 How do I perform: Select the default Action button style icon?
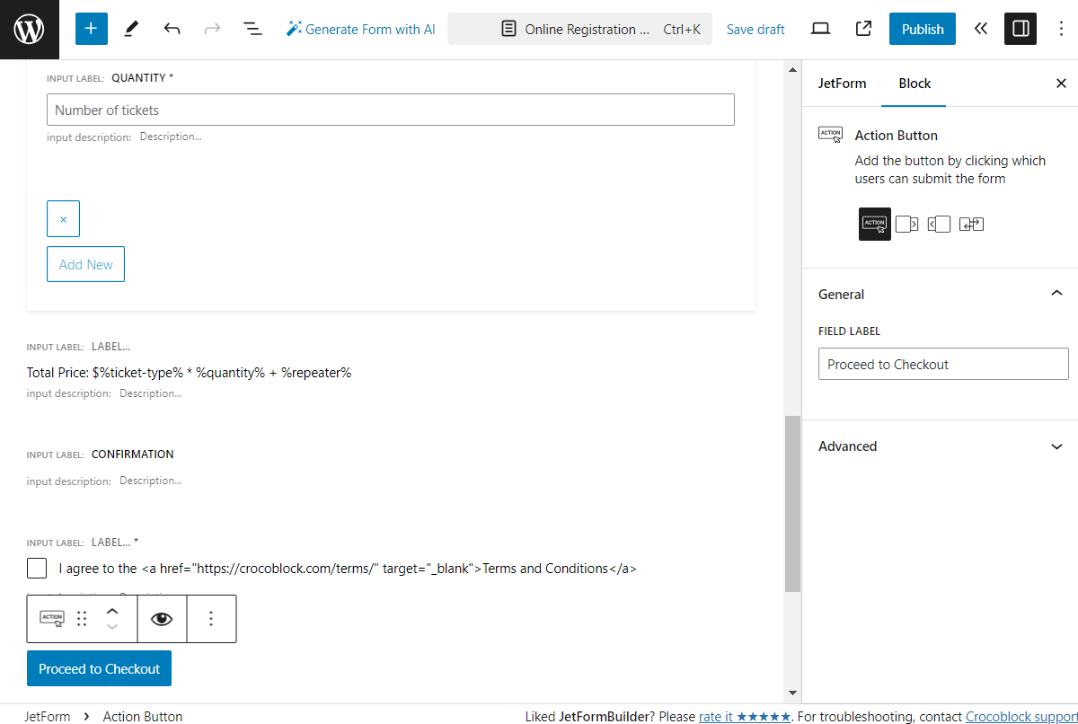[x=875, y=224]
